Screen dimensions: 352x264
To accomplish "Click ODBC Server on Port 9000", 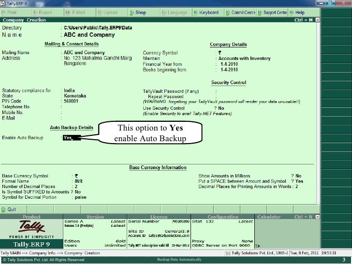I will pos(221,245).
